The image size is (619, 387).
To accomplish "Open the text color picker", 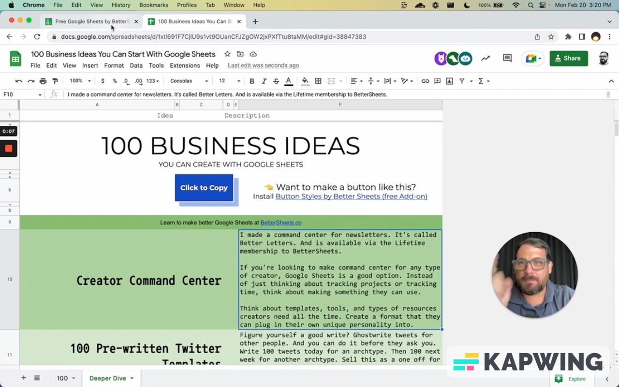I will tap(289, 81).
